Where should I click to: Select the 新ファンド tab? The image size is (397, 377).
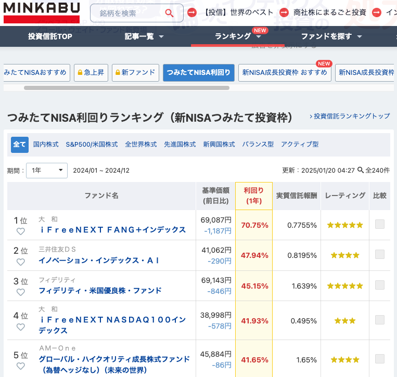click(x=135, y=73)
